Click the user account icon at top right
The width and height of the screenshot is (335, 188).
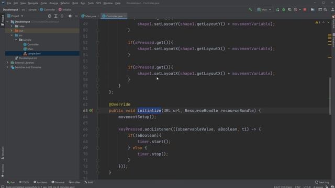(333, 9)
